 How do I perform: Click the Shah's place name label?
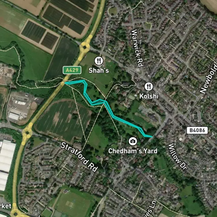click(99, 70)
